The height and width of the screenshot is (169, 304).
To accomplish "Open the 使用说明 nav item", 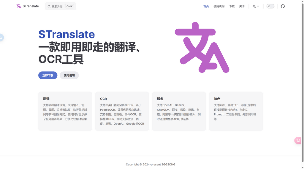I will tap(219, 6).
